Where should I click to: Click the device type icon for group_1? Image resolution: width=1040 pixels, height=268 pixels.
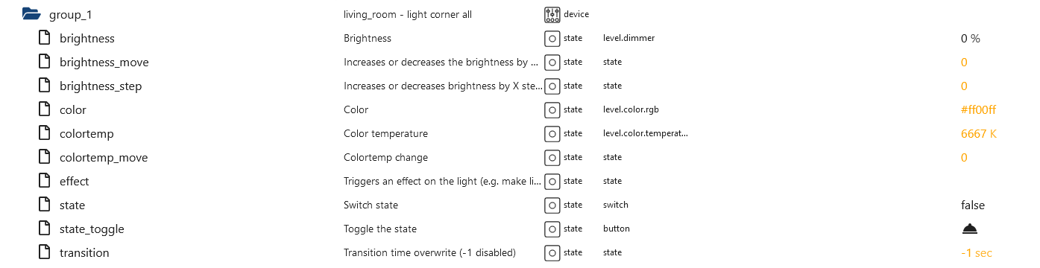pyautogui.click(x=552, y=14)
